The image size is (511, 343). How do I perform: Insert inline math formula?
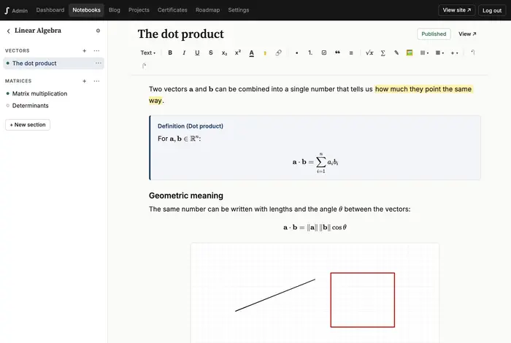pyautogui.click(x=369, y=53)
